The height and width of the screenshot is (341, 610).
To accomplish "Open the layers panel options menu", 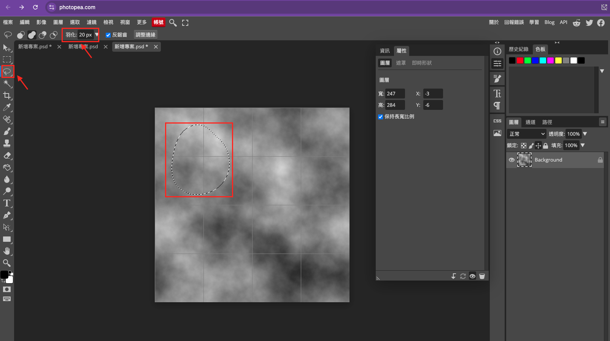I will 602,122.
